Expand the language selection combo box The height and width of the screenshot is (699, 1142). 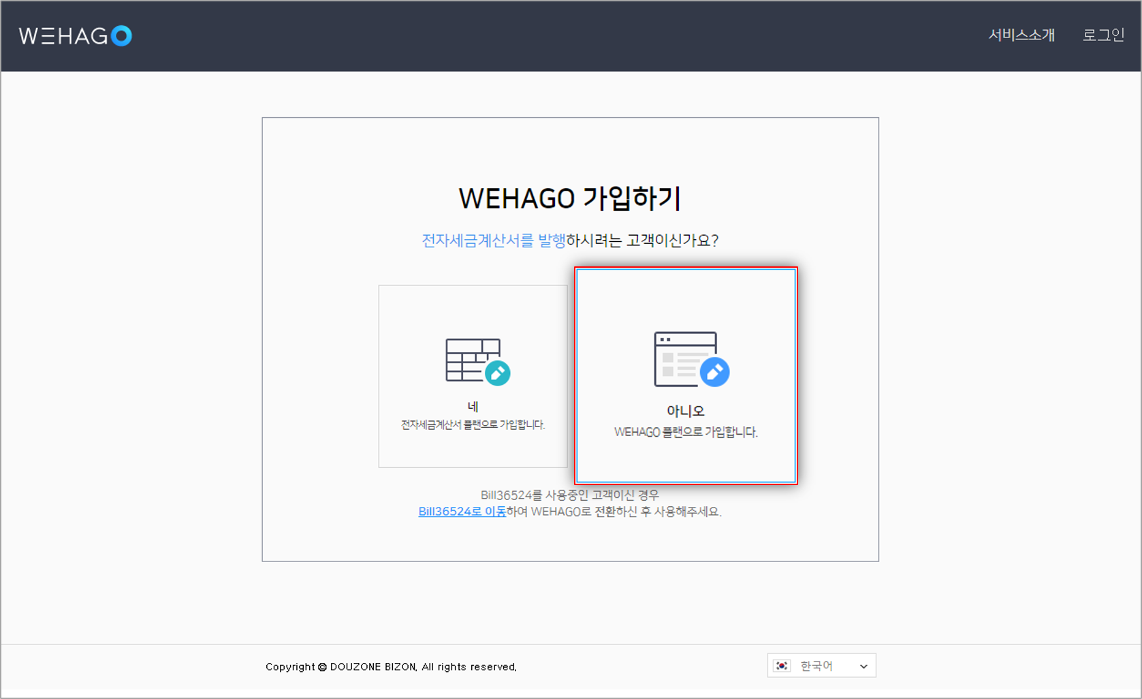821,666
